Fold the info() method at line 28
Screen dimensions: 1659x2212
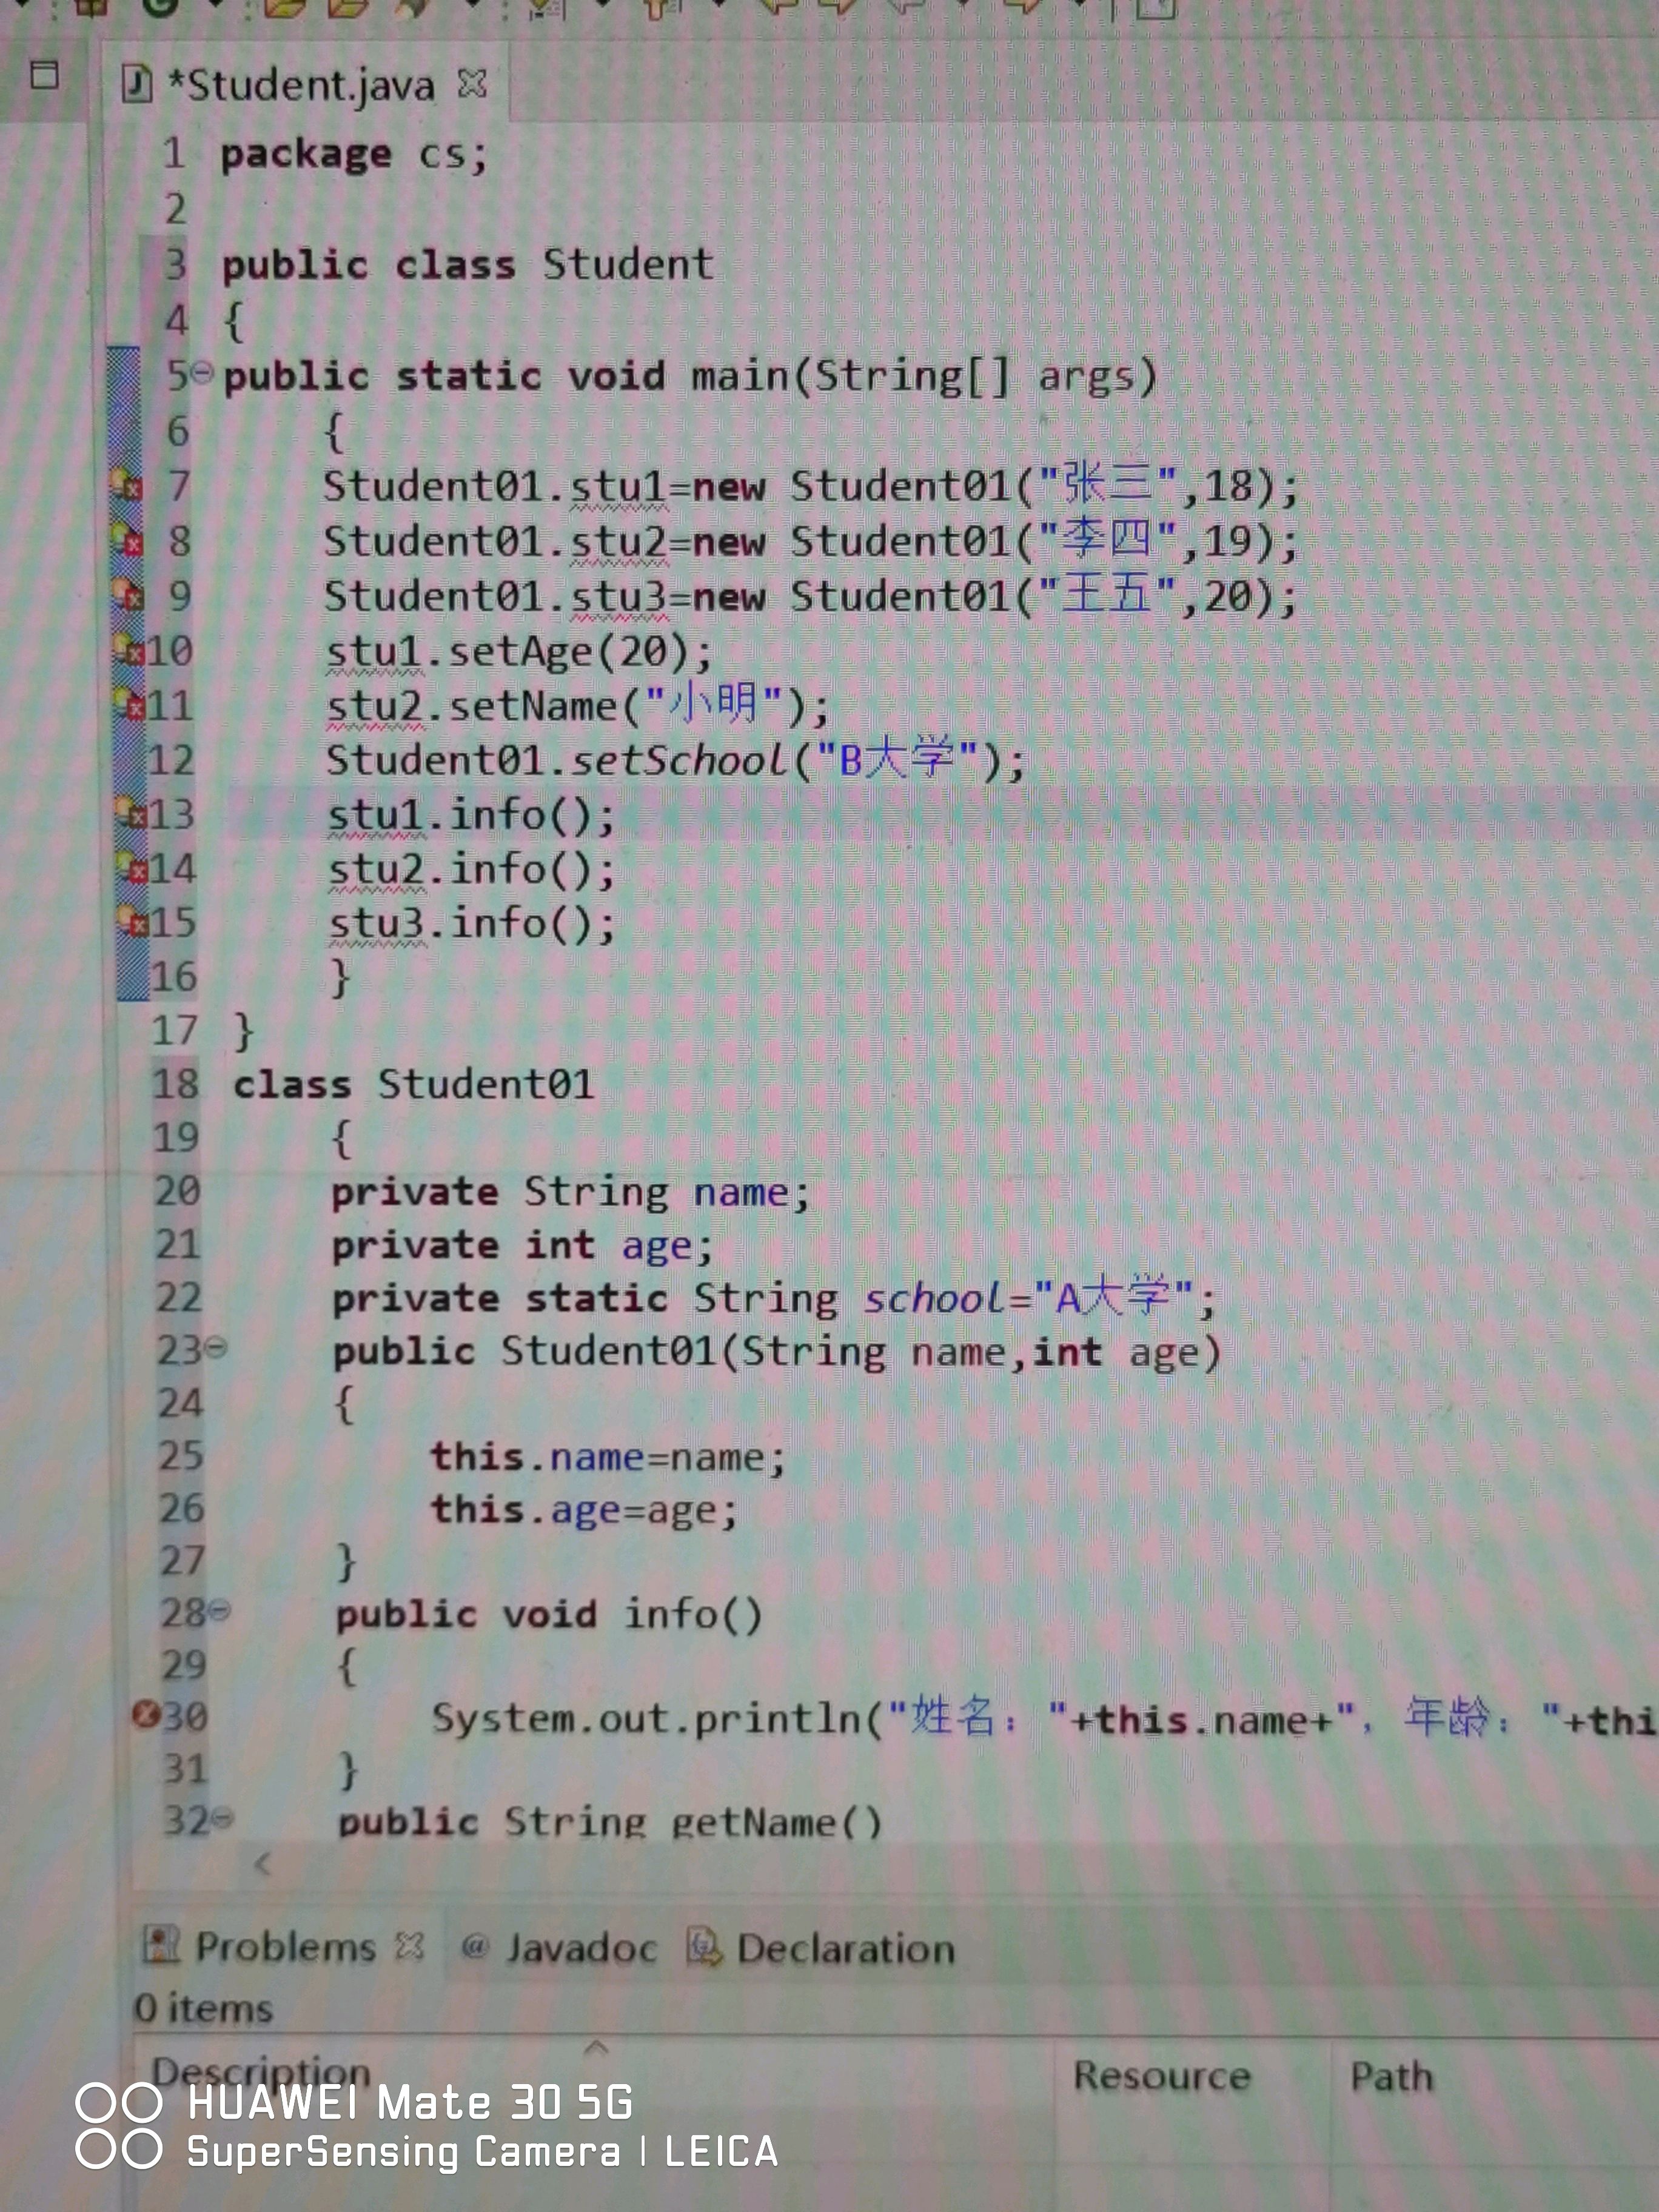coord(221,1610)
